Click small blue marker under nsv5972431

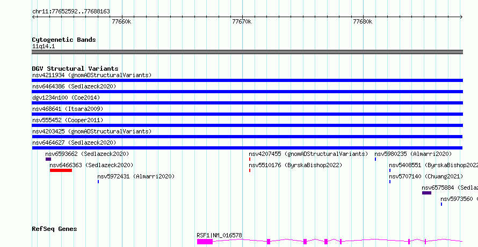[x=98, y=182]
